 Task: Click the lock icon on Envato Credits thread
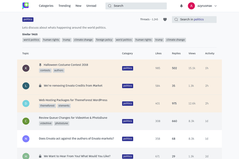tap(40, 85)
